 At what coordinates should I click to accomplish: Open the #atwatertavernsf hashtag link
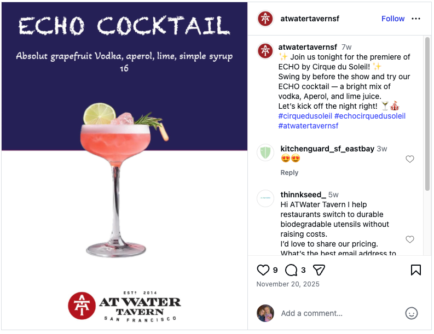click(308, 126)
